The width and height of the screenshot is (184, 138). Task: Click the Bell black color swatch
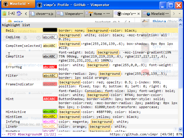(50, 30)
